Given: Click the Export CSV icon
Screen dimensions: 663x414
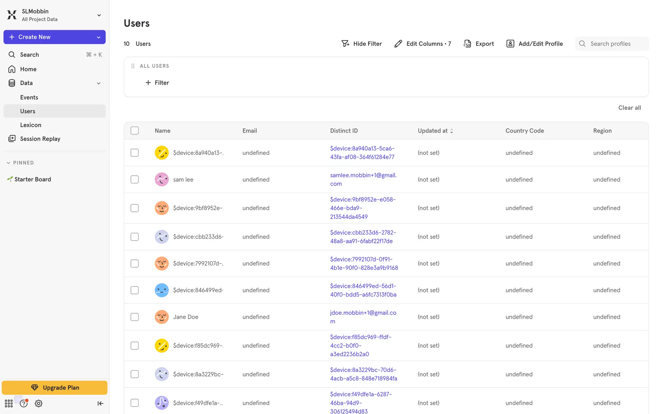Looking at the screenshot, I should [467, 43].
